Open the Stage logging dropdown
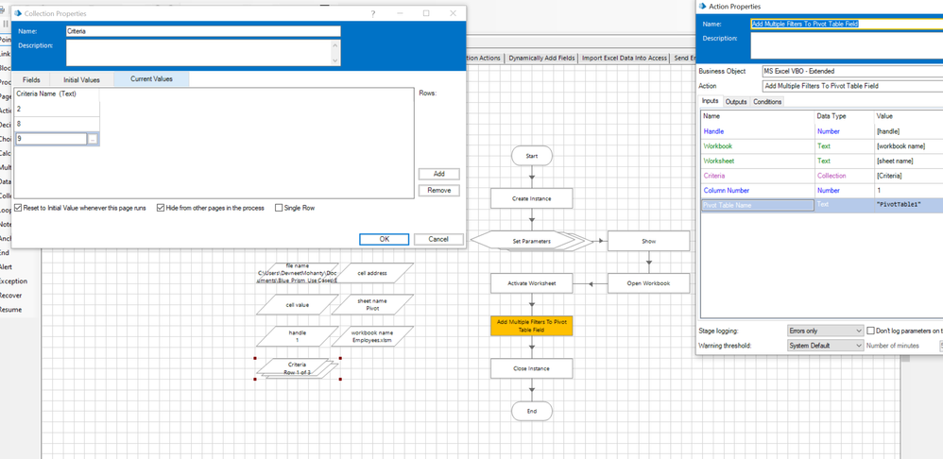The width and height of the screenshot is (943, 459). pos(825,331)
